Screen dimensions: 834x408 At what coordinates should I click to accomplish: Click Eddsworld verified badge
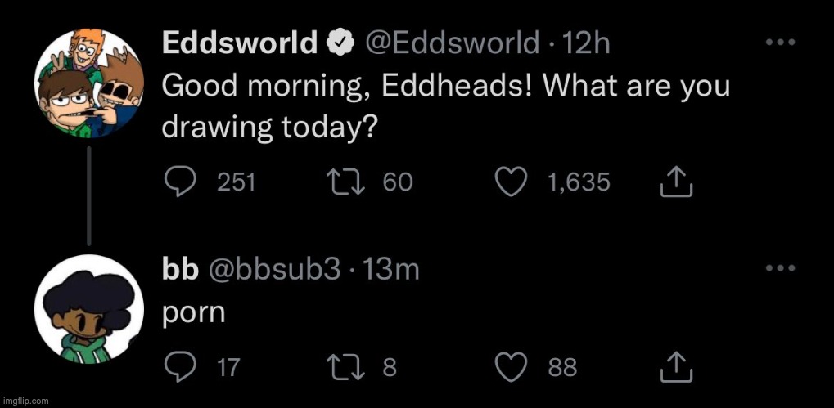(x=339, y=43)
